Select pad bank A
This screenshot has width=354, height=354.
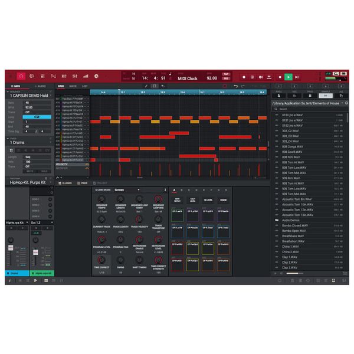tap(174, 191)
